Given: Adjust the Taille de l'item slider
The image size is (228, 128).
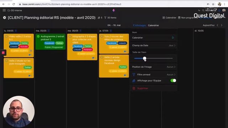Looking at the screenshot, I should tap(154, 58).
